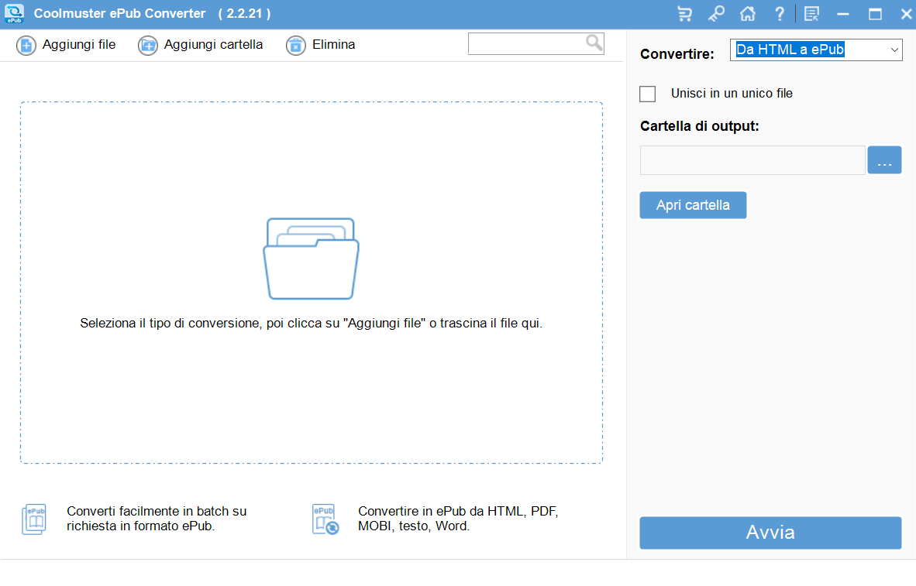Click the Elimina trash icon
Screen dimensions: 916x586
point(295,46)
